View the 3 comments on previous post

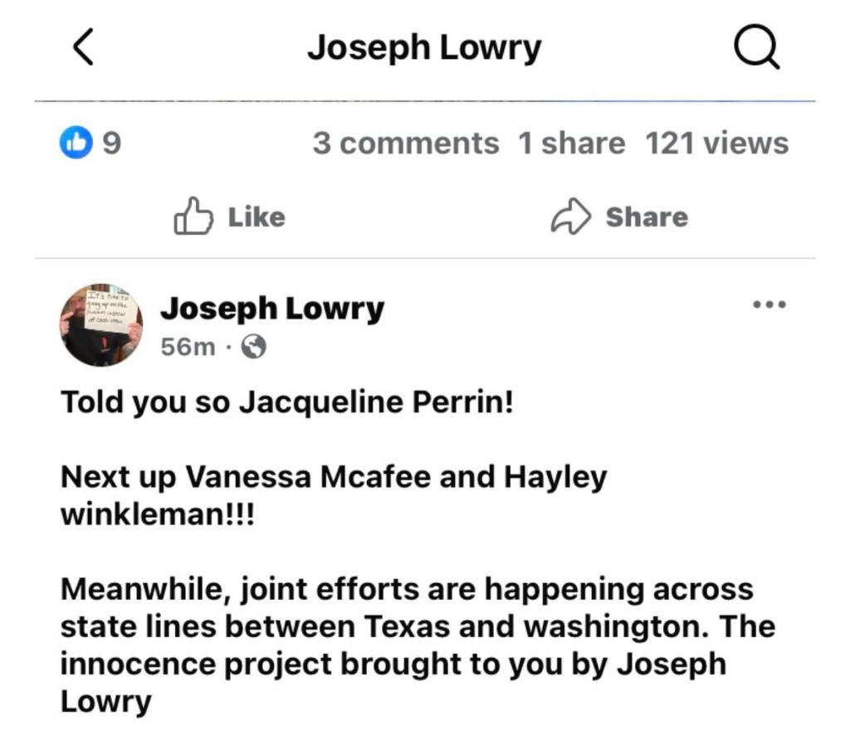405,144
